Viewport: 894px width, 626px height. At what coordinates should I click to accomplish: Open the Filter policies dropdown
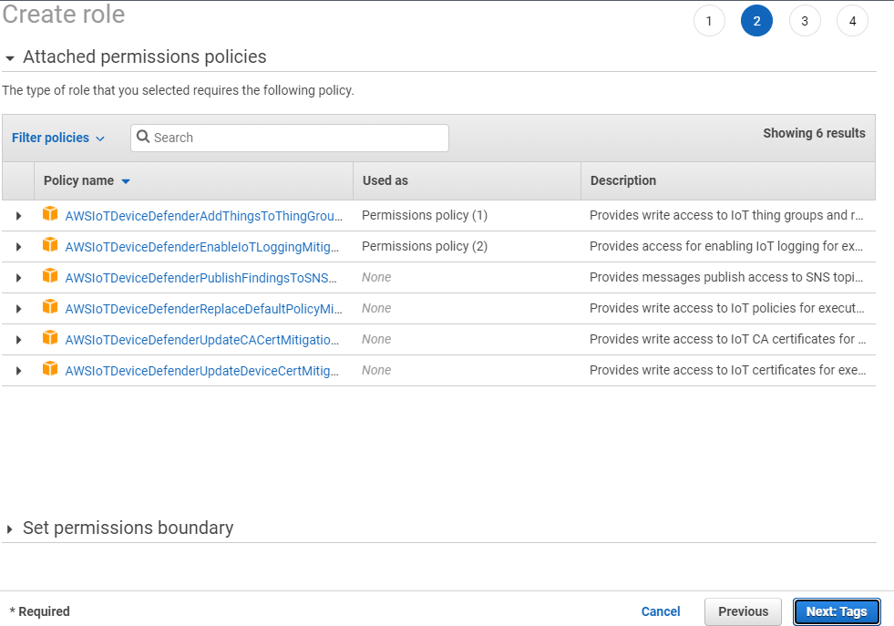click(x=57, y=138)
